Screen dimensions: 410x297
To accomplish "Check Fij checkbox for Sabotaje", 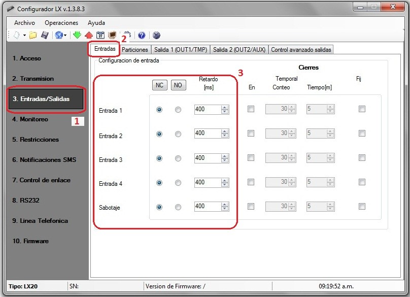I will tap(362, 207).
